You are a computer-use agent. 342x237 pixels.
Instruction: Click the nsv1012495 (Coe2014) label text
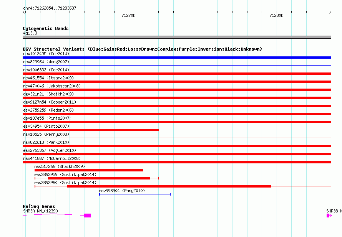pyautogui.click(x=46, y=54)
